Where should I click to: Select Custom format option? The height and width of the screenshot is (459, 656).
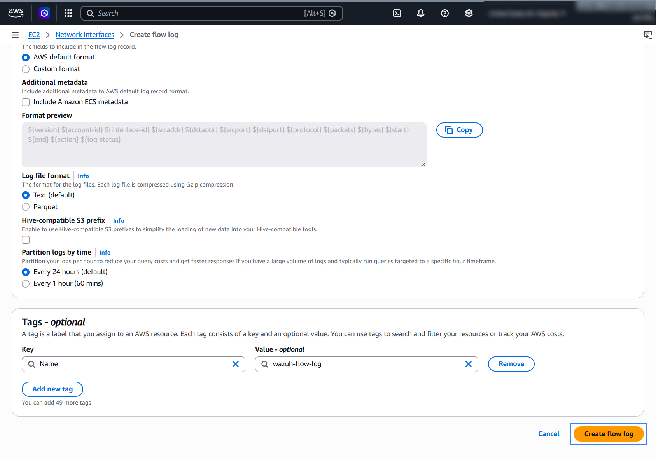pos(26,69)
